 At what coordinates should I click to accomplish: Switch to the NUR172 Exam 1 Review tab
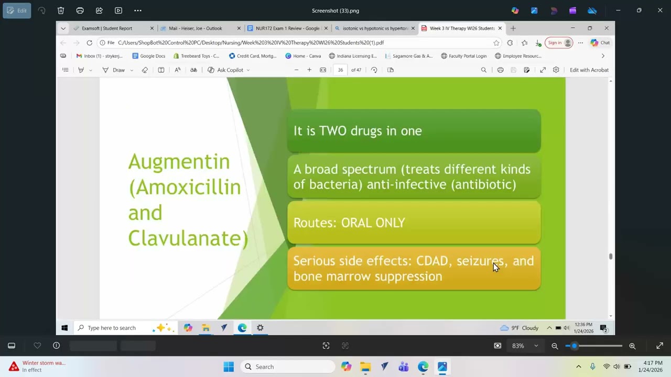(287, 28)
